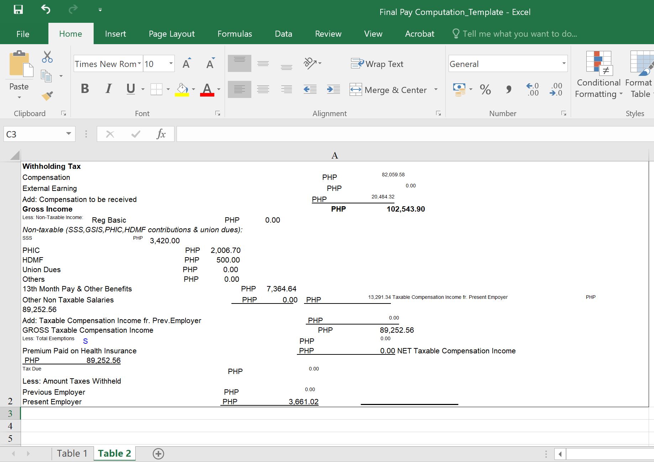Image resolution: width=654 pixels, height=462 pixels.
Task: Open Number format dialog launcher
Action: [564, 113]
